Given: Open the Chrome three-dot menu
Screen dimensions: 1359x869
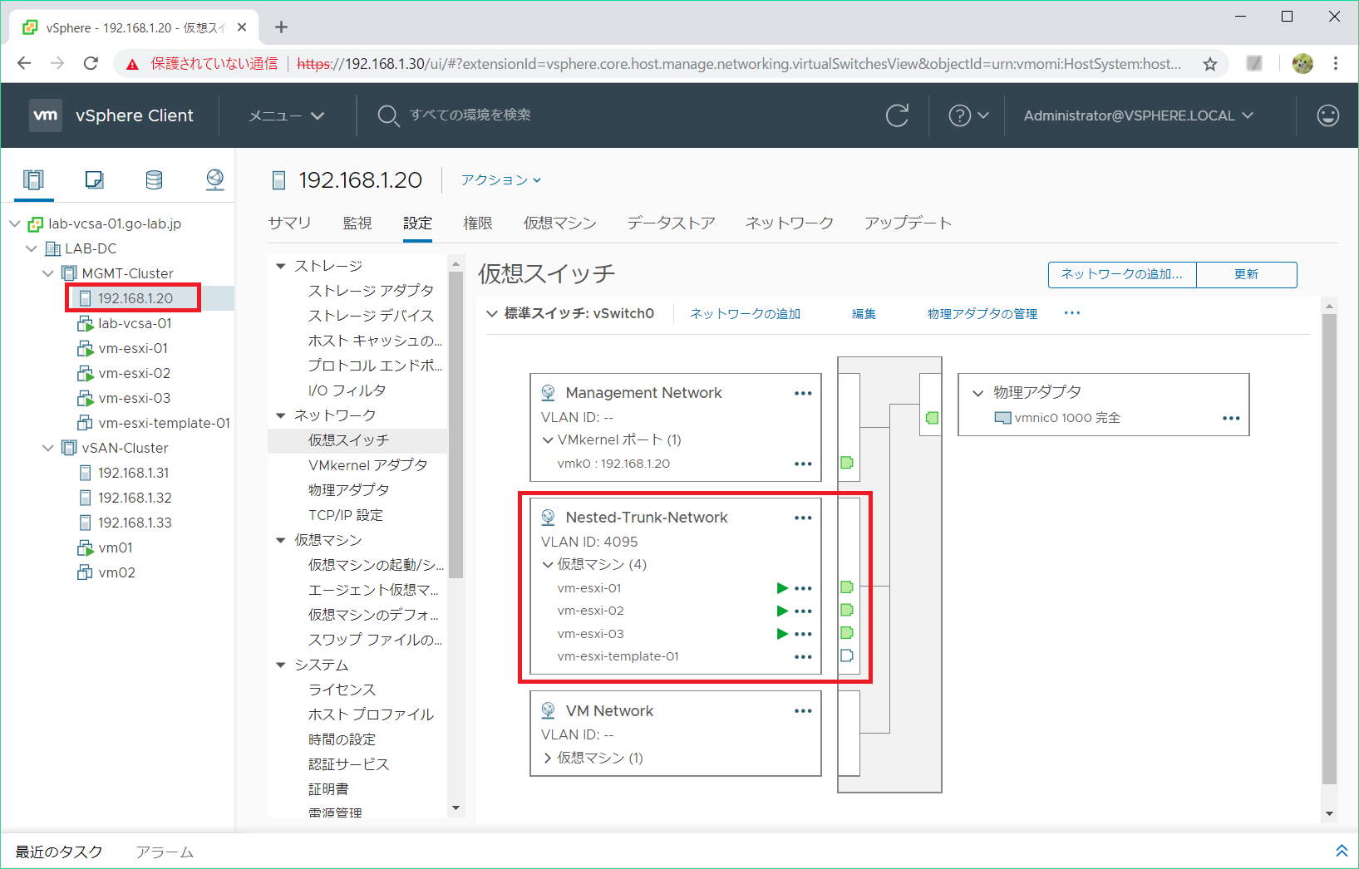Looking at the screenshot, I should (x=1336, y=64).
